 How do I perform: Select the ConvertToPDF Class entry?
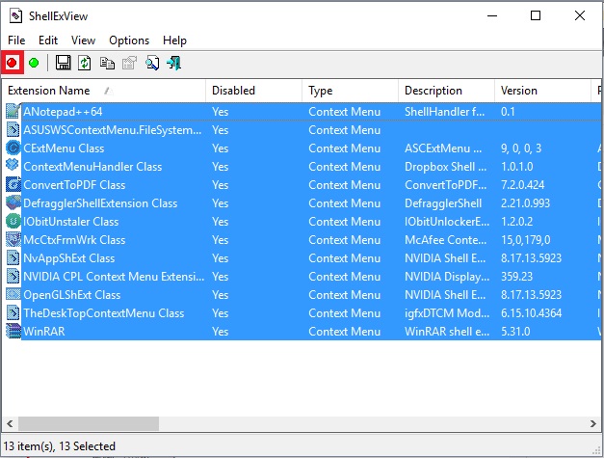tap(74, 185)
